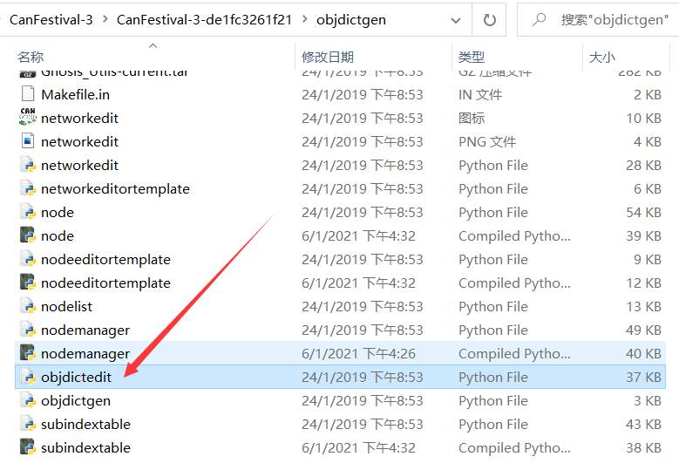Expand the chevron after CanFestival-3 breadcrumb
679x470 pixels.
(105, 19)
